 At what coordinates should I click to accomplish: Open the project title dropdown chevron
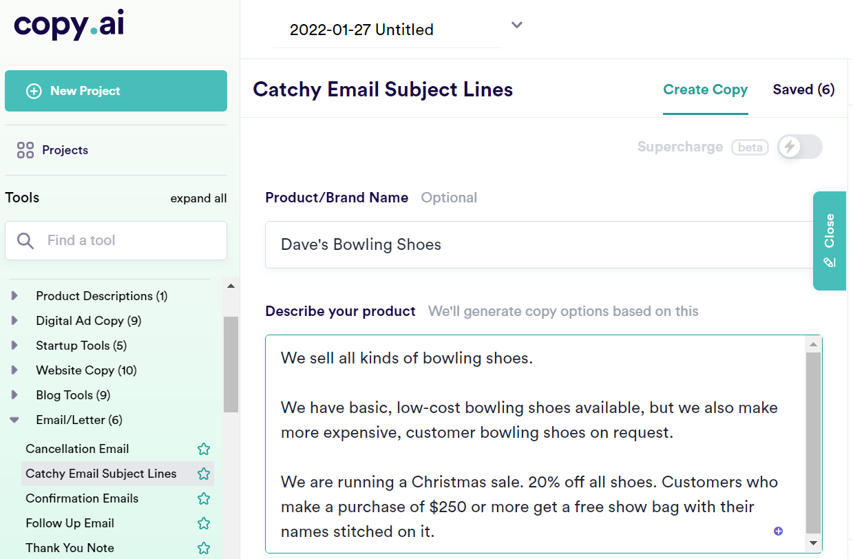click(516, 24)
